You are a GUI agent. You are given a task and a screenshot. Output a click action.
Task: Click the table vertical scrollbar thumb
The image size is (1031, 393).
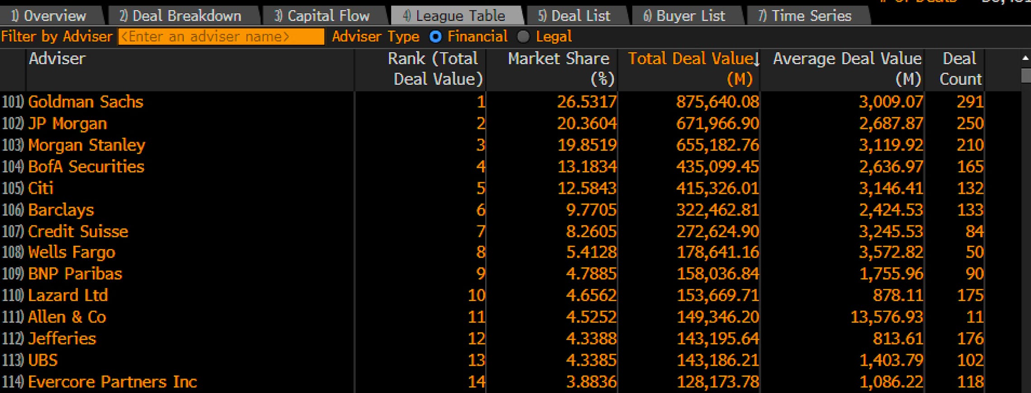click(1026, 76)
